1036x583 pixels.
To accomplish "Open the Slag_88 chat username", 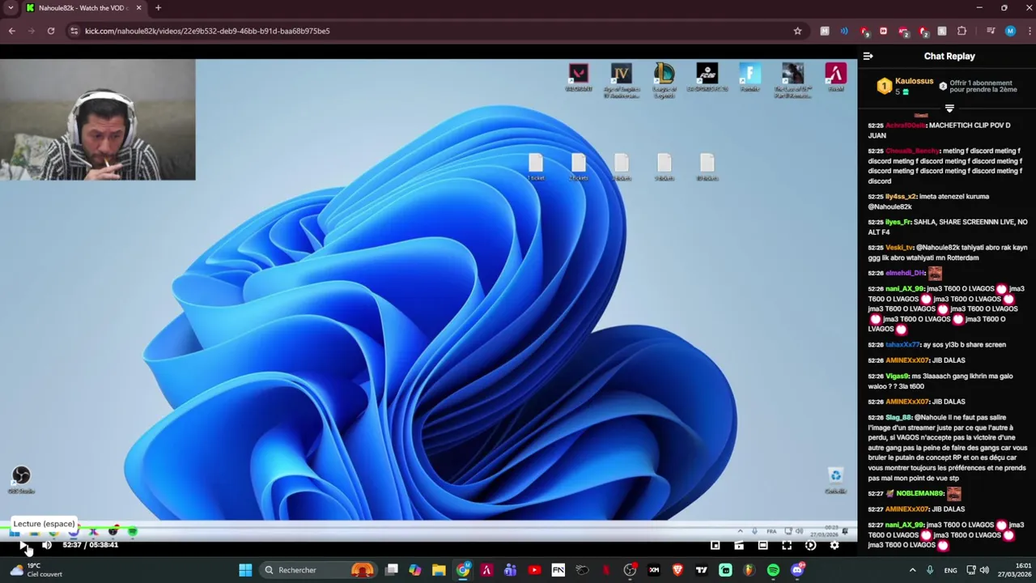I will (x=900, y=417).
